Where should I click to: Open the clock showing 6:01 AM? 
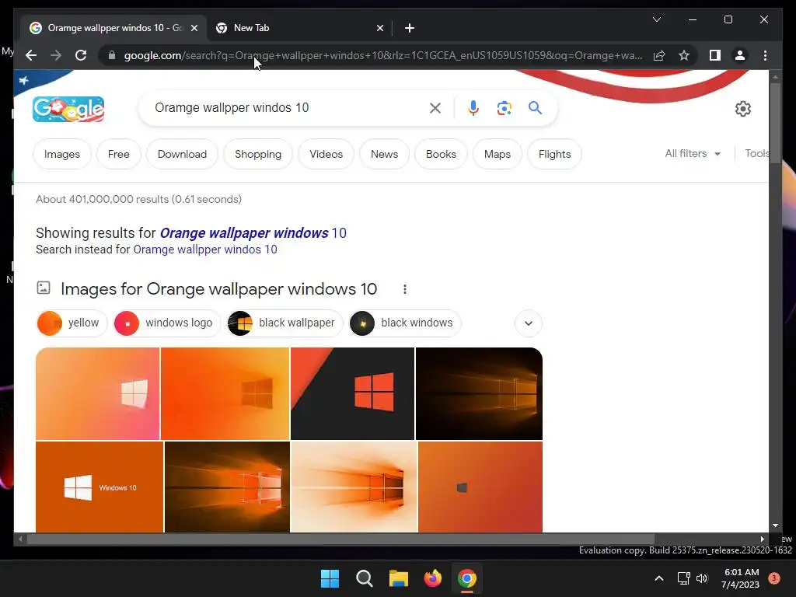click(741, 578)
